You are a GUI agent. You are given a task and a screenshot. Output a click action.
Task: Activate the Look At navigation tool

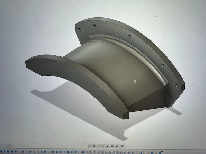tap(94, 146)
